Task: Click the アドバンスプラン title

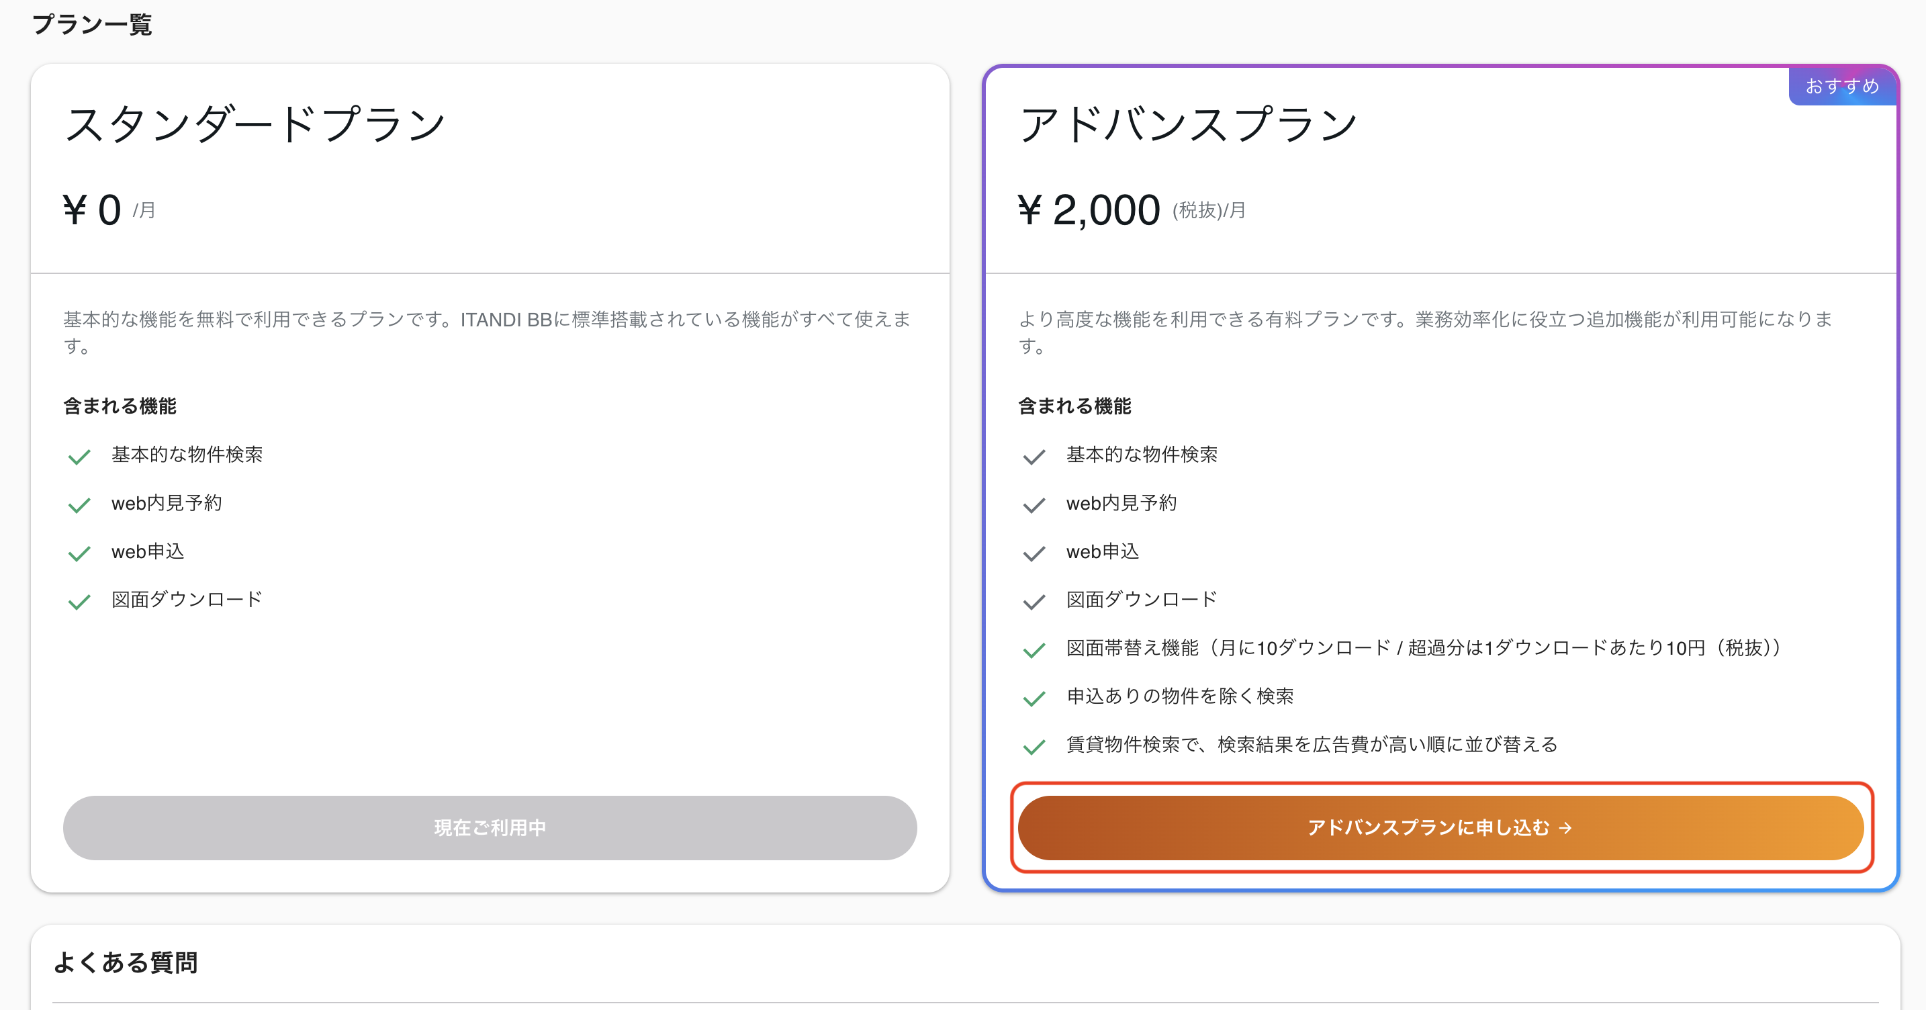Action: (1188, 124)
